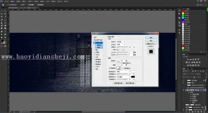
Task: Click the white highlight color swatch
Action: tap(133, 72)
